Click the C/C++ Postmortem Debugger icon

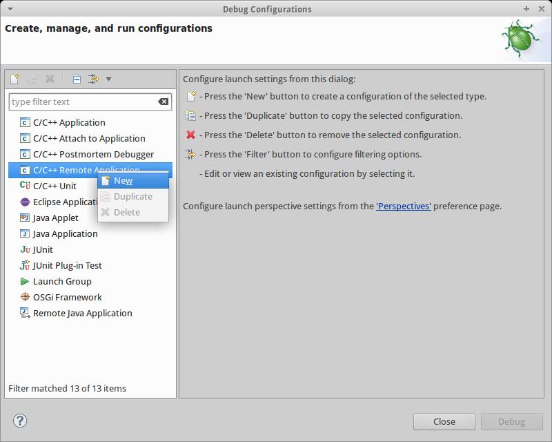tap(25, 154)
